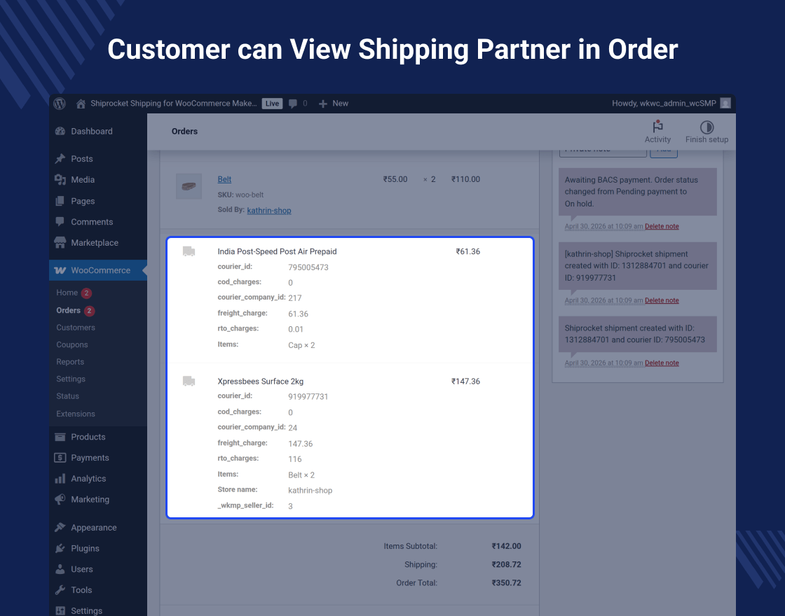Click the Payments dollar icon
The height and width of the screenshot is (616, 785).
coord(60,458)
